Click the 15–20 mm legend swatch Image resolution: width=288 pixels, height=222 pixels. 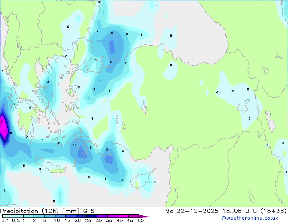coord(71,216)
